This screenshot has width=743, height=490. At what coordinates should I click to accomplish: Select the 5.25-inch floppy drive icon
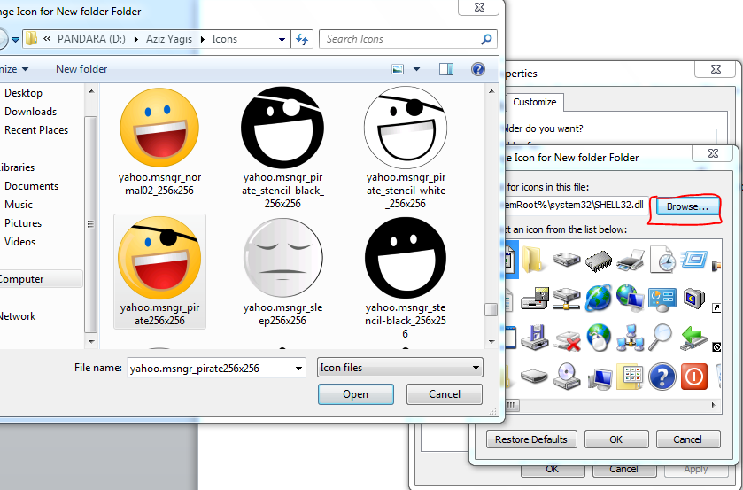(535, 299)
